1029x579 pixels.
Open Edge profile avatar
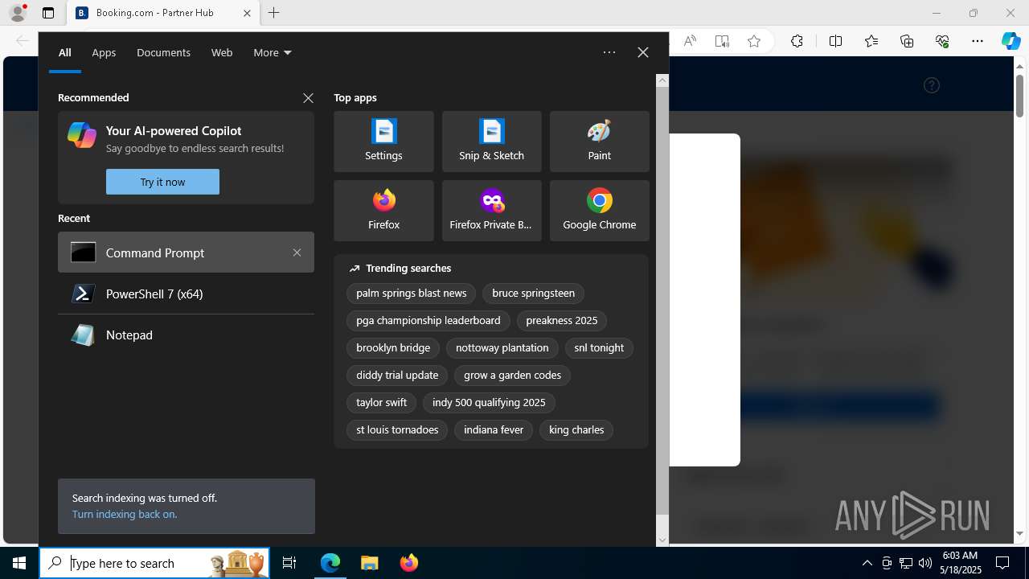click(17, 13)
